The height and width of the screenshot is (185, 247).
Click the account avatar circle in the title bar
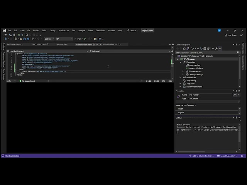(x=219, y=30)
